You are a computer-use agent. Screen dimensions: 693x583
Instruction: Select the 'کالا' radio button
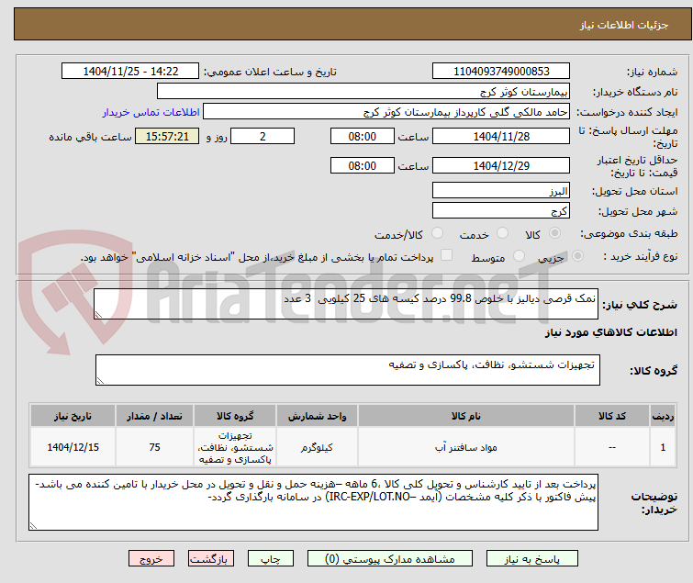click(554, 233)
